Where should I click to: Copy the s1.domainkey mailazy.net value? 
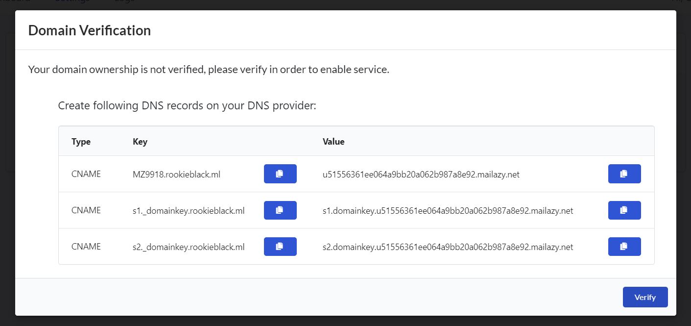(624, 210)
